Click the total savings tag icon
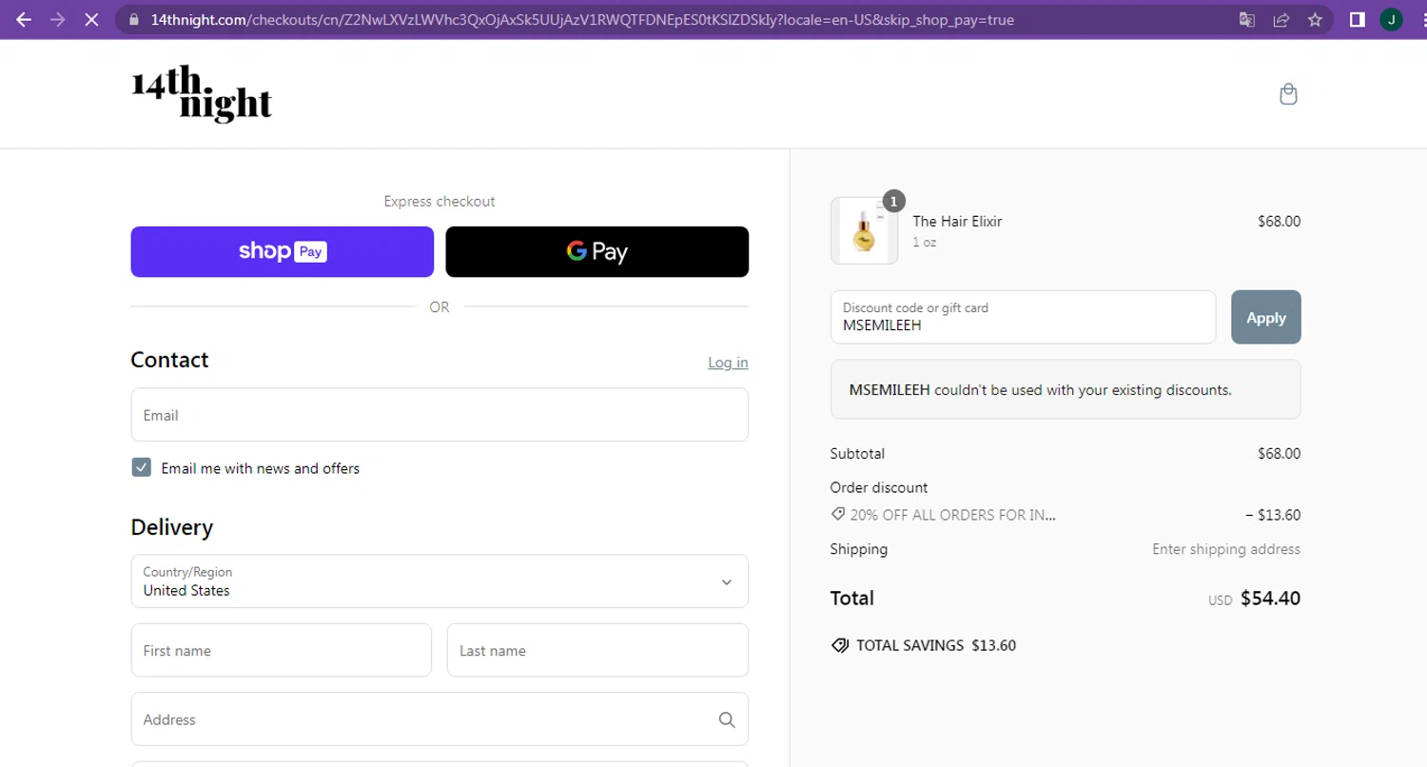 pos(839,645)
